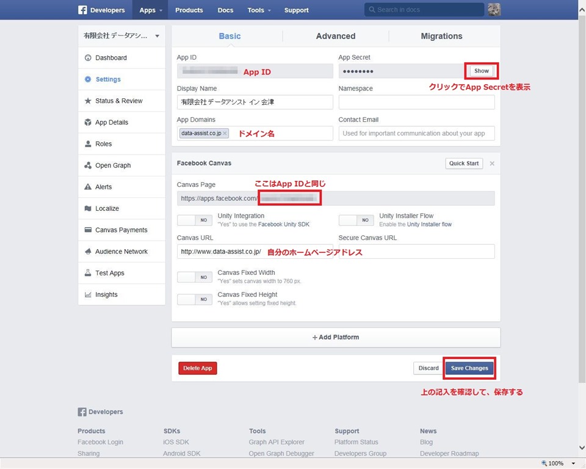Click the scrollbar down arrow
The height and width of the screenshot is (469, 586).
(582, 447)
